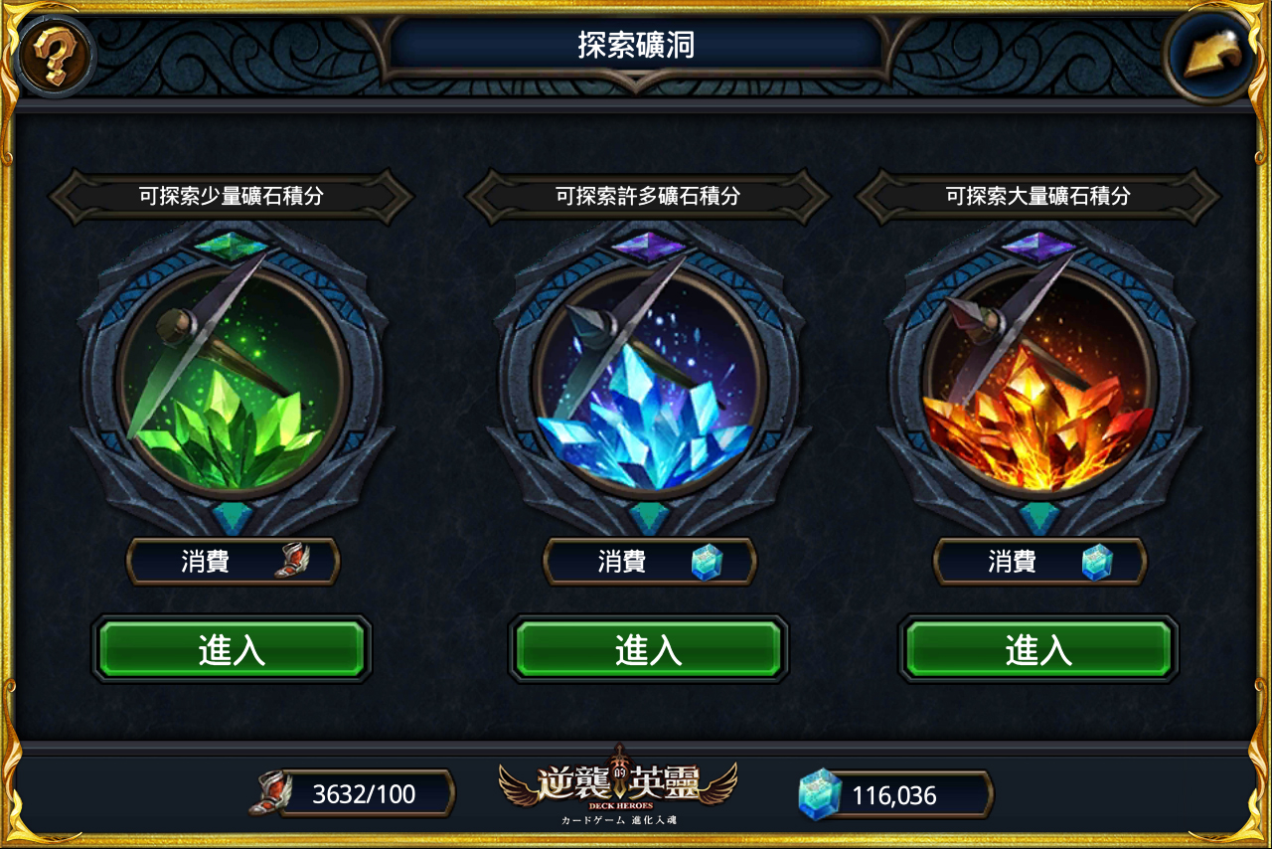Click the 3632/100 stamina counter
Screen dimensions: 1272x849
(x=364, y=794)
